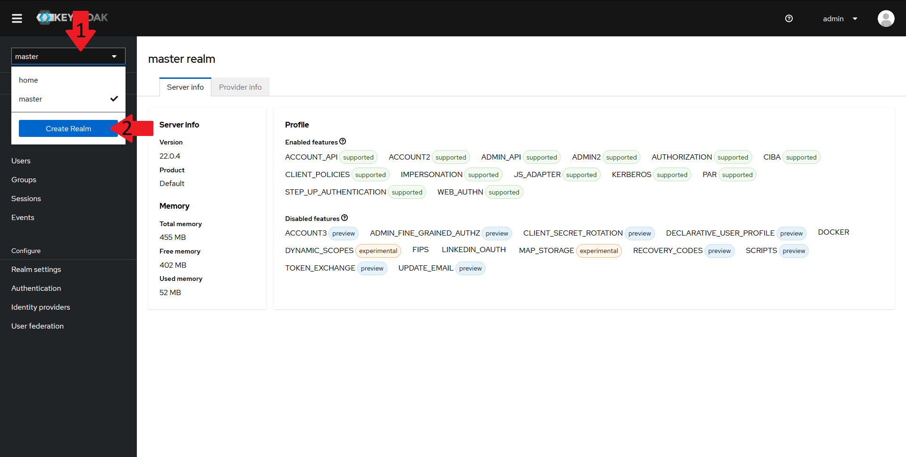Click preview badge next to DECLARATIVE_USER_PROFILE
Viewport: 906px width, 457px height.
coord(791,233)
